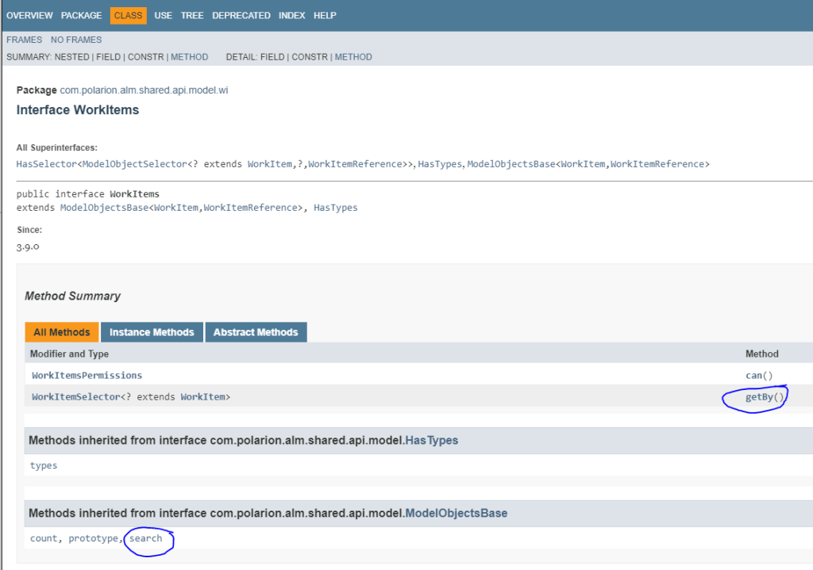Open the HELP page in navbar
Screen dimensions: 813x570
coord(325,16)
